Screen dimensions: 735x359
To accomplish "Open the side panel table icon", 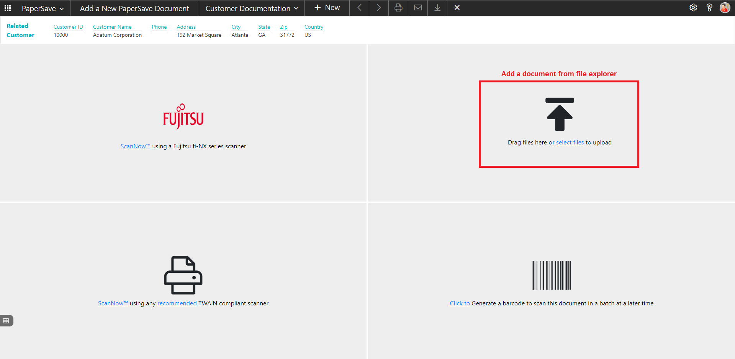I will coord(6,321).
